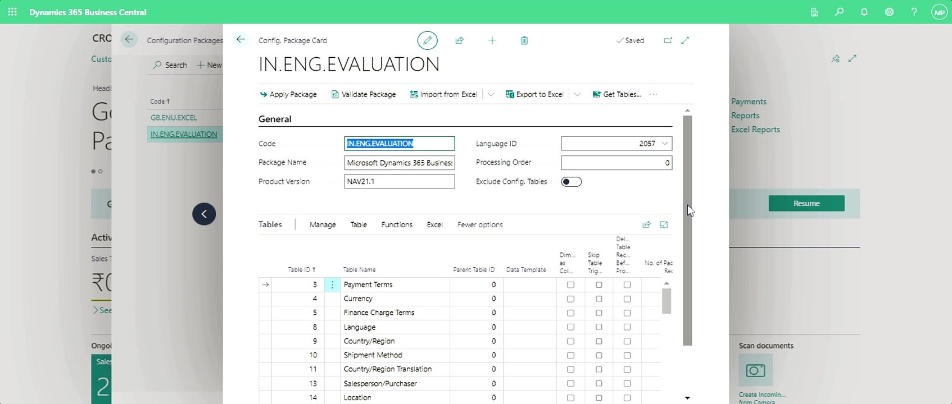Image resolution: width=952 pixels, height=404 pixels.
Task: Open the Excel menu in Tables section
Action: [x=434, y=224]
